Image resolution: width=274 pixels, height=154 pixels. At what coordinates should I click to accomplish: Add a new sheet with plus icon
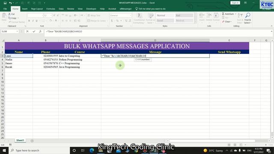[32, 141]
